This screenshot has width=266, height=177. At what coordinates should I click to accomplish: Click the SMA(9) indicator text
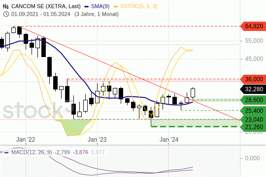pos(100,6)
